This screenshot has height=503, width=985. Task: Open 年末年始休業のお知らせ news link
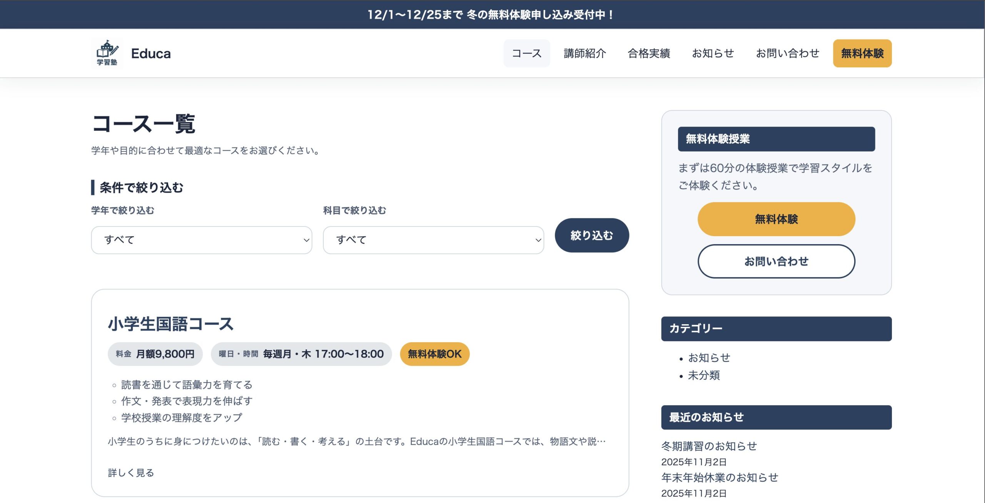tap(720, 477)
